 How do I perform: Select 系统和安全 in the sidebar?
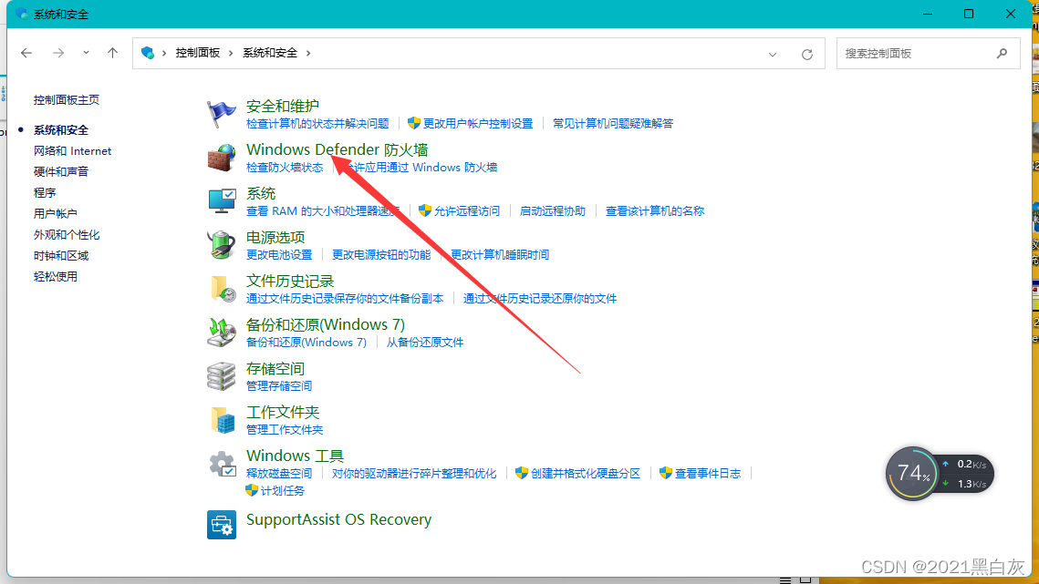[x=61, y=130]
